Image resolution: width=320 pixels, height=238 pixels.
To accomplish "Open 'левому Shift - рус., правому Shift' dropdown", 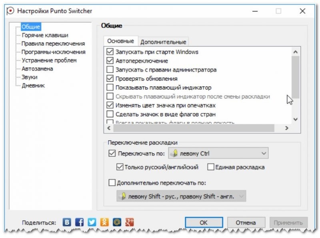I will [x=181, y=196].
